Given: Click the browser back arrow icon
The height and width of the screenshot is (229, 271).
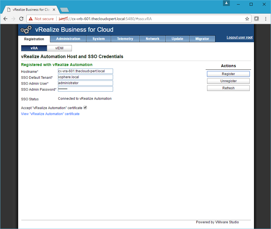Looking at the screenshot, I should pos(5,19).
